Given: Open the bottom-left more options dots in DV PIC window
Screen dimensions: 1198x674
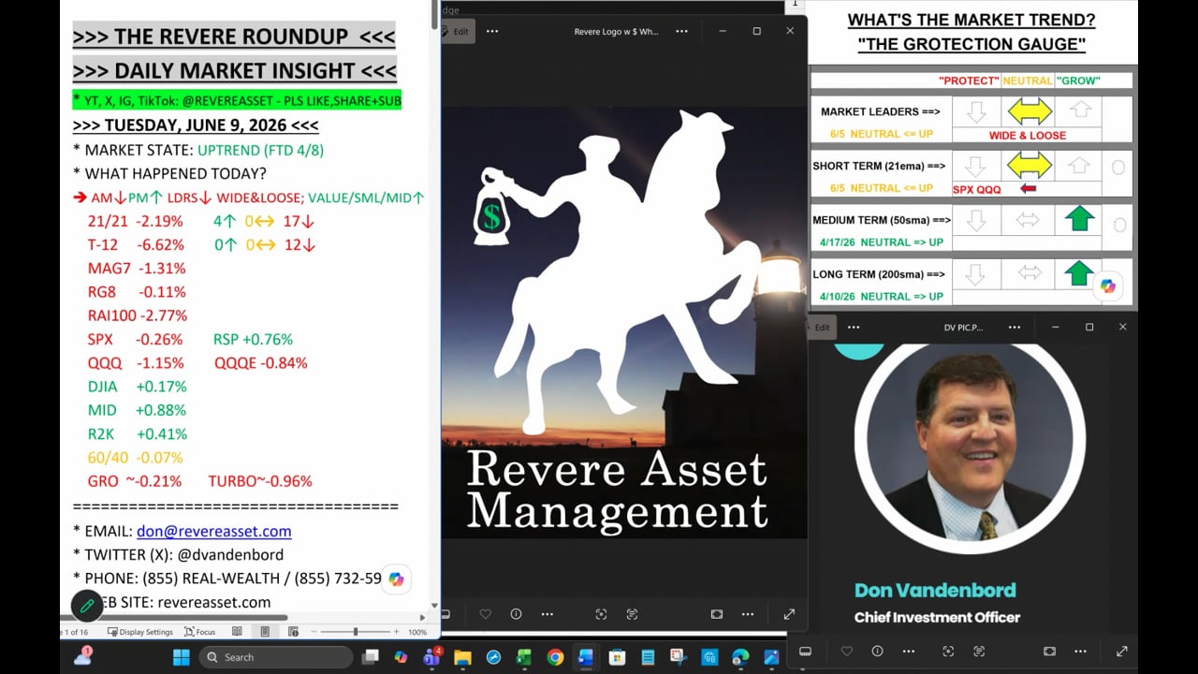Looking at the screenshot, I should 908,651.
